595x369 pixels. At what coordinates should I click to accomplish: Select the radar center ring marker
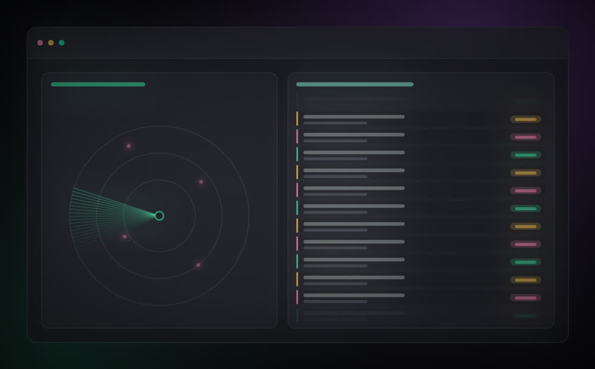coord(159,215)
